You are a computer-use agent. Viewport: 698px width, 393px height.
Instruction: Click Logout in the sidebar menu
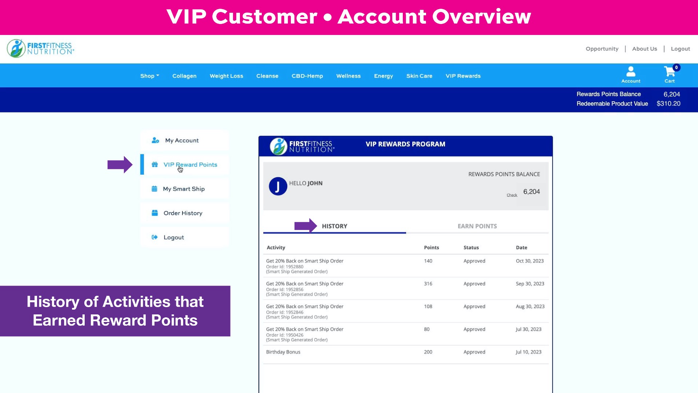click(185, 237)
